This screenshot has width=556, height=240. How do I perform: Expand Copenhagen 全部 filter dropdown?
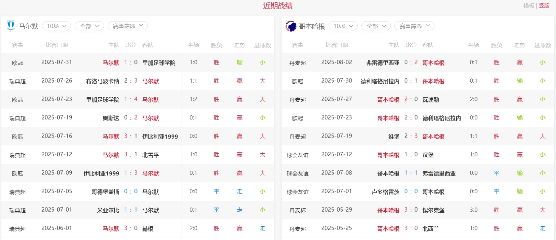[376, 26]
